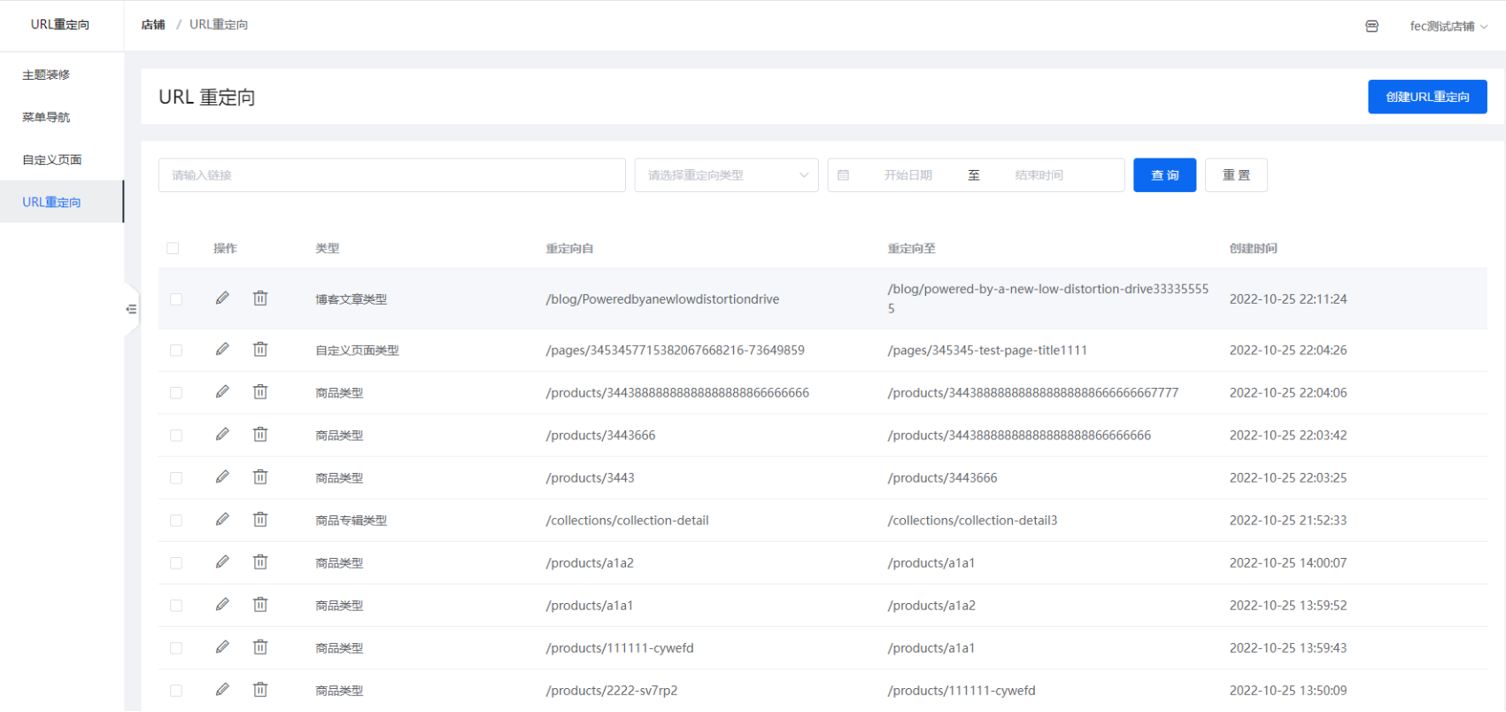Viewport: 1506px width, 712px height.
Task: Check the row for blog Poweredbyanewlowdistortiondrive
Action: (x=176, y=299)
